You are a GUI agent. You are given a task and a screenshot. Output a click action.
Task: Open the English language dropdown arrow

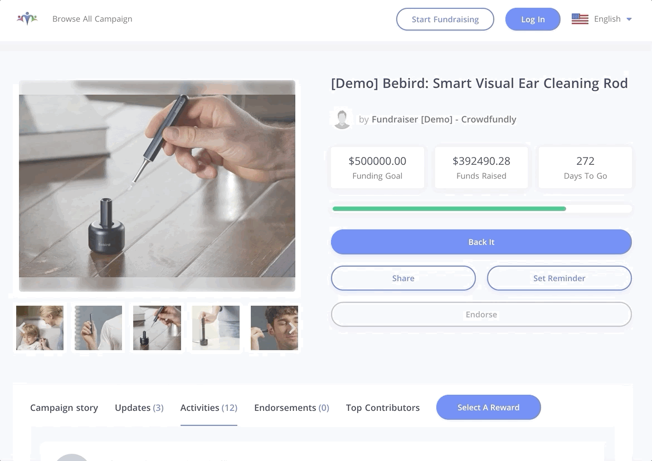point(629,19)
